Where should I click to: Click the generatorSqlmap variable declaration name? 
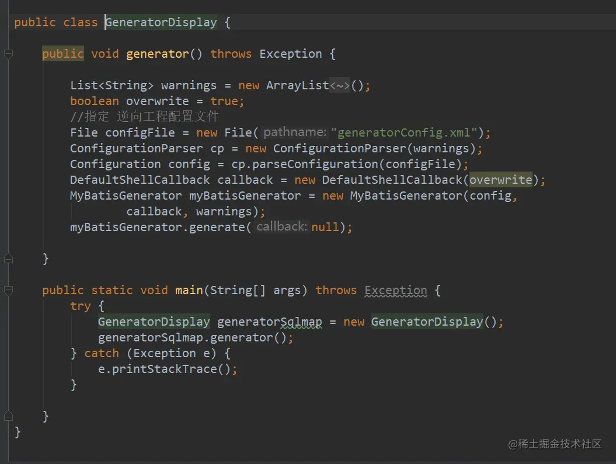(270, 322)
